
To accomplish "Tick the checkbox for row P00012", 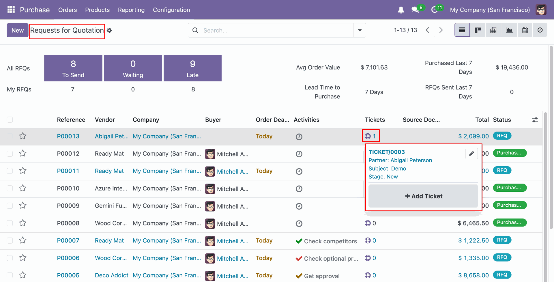I will click(x=10, y=154).
